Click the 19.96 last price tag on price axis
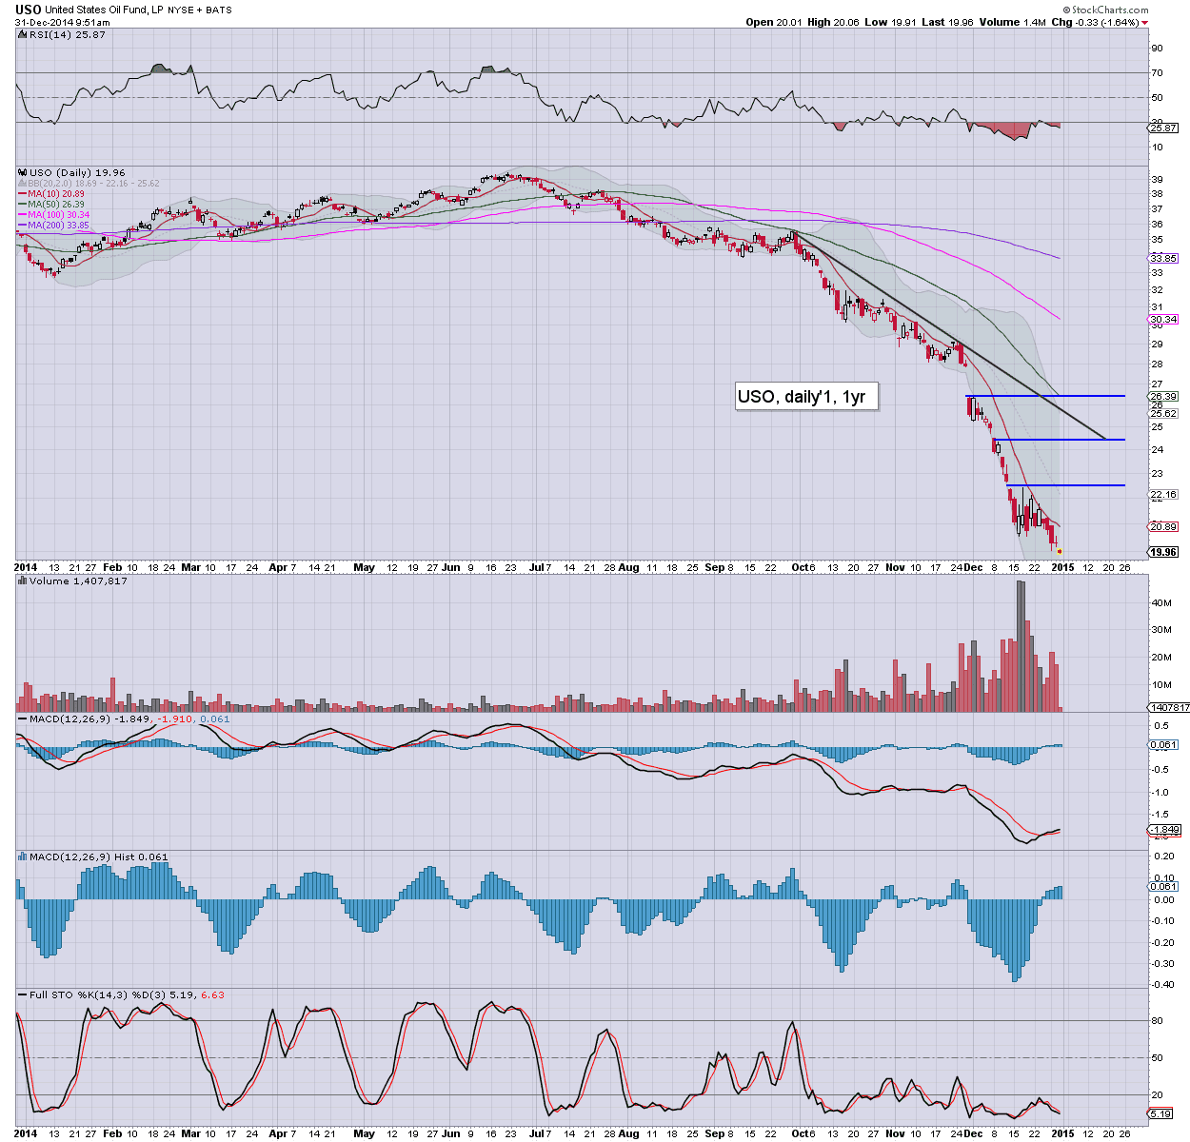This screenshot has height=1142, width=1190. point(1163,552)
